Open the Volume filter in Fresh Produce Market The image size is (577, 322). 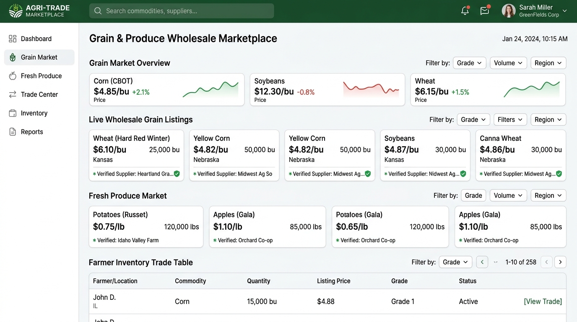(508, 195)
